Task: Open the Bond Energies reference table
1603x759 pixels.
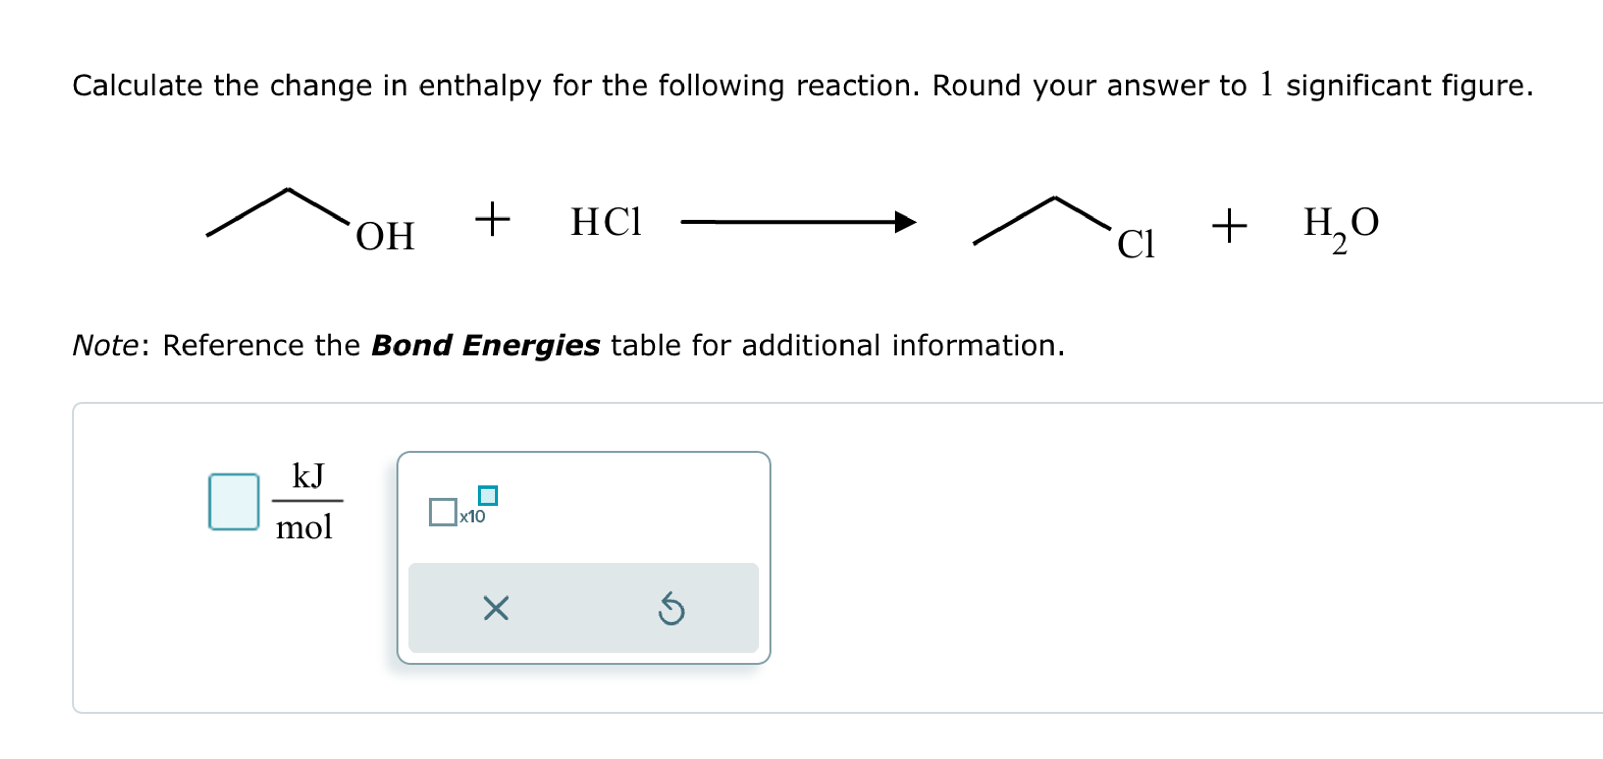Action: (x=485, y=344)
